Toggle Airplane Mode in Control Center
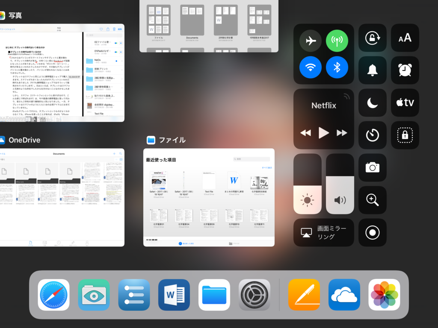 pos(311,41)
